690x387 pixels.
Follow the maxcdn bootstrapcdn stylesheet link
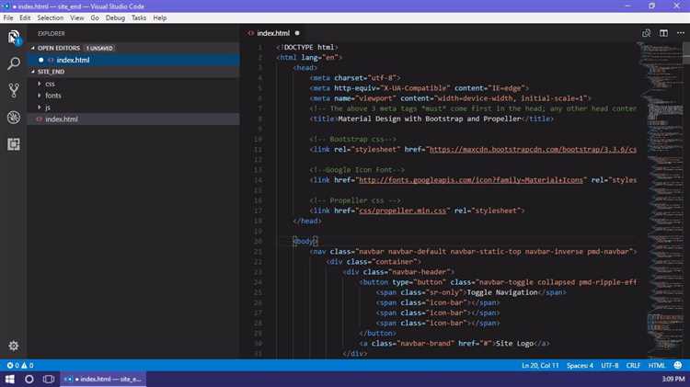pyautogui.click(x=533, y=150)
